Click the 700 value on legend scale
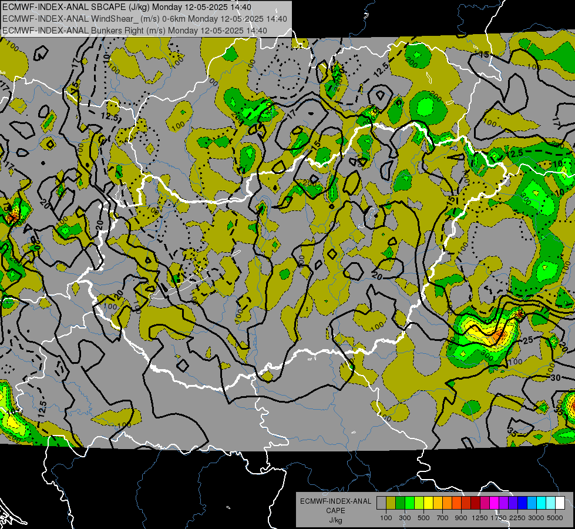The width and height of the screenshot is (575, 529). [443, 518]
